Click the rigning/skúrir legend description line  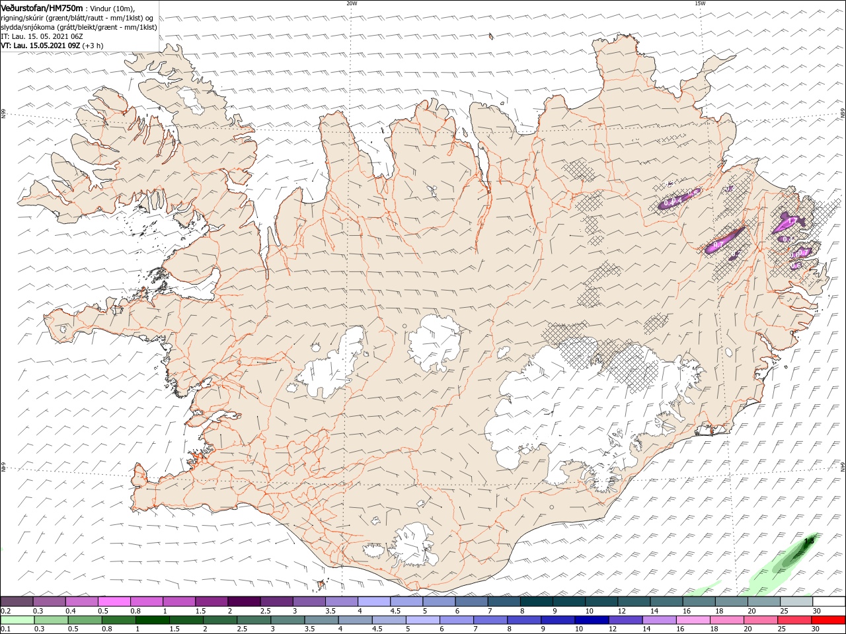(77, 18)
